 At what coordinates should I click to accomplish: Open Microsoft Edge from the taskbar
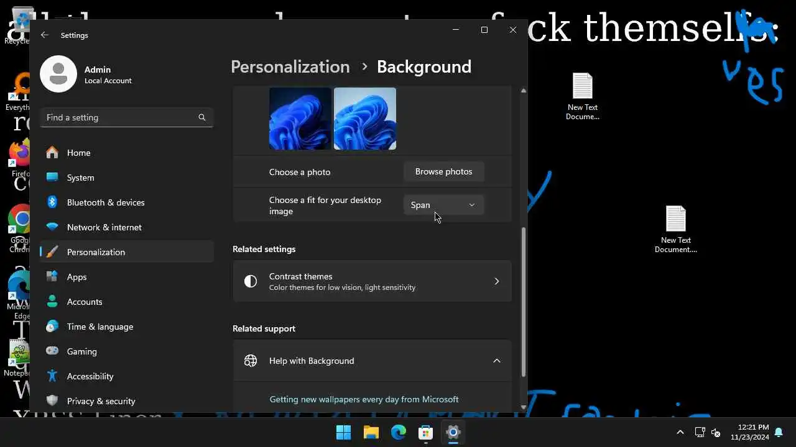point(398,432)
